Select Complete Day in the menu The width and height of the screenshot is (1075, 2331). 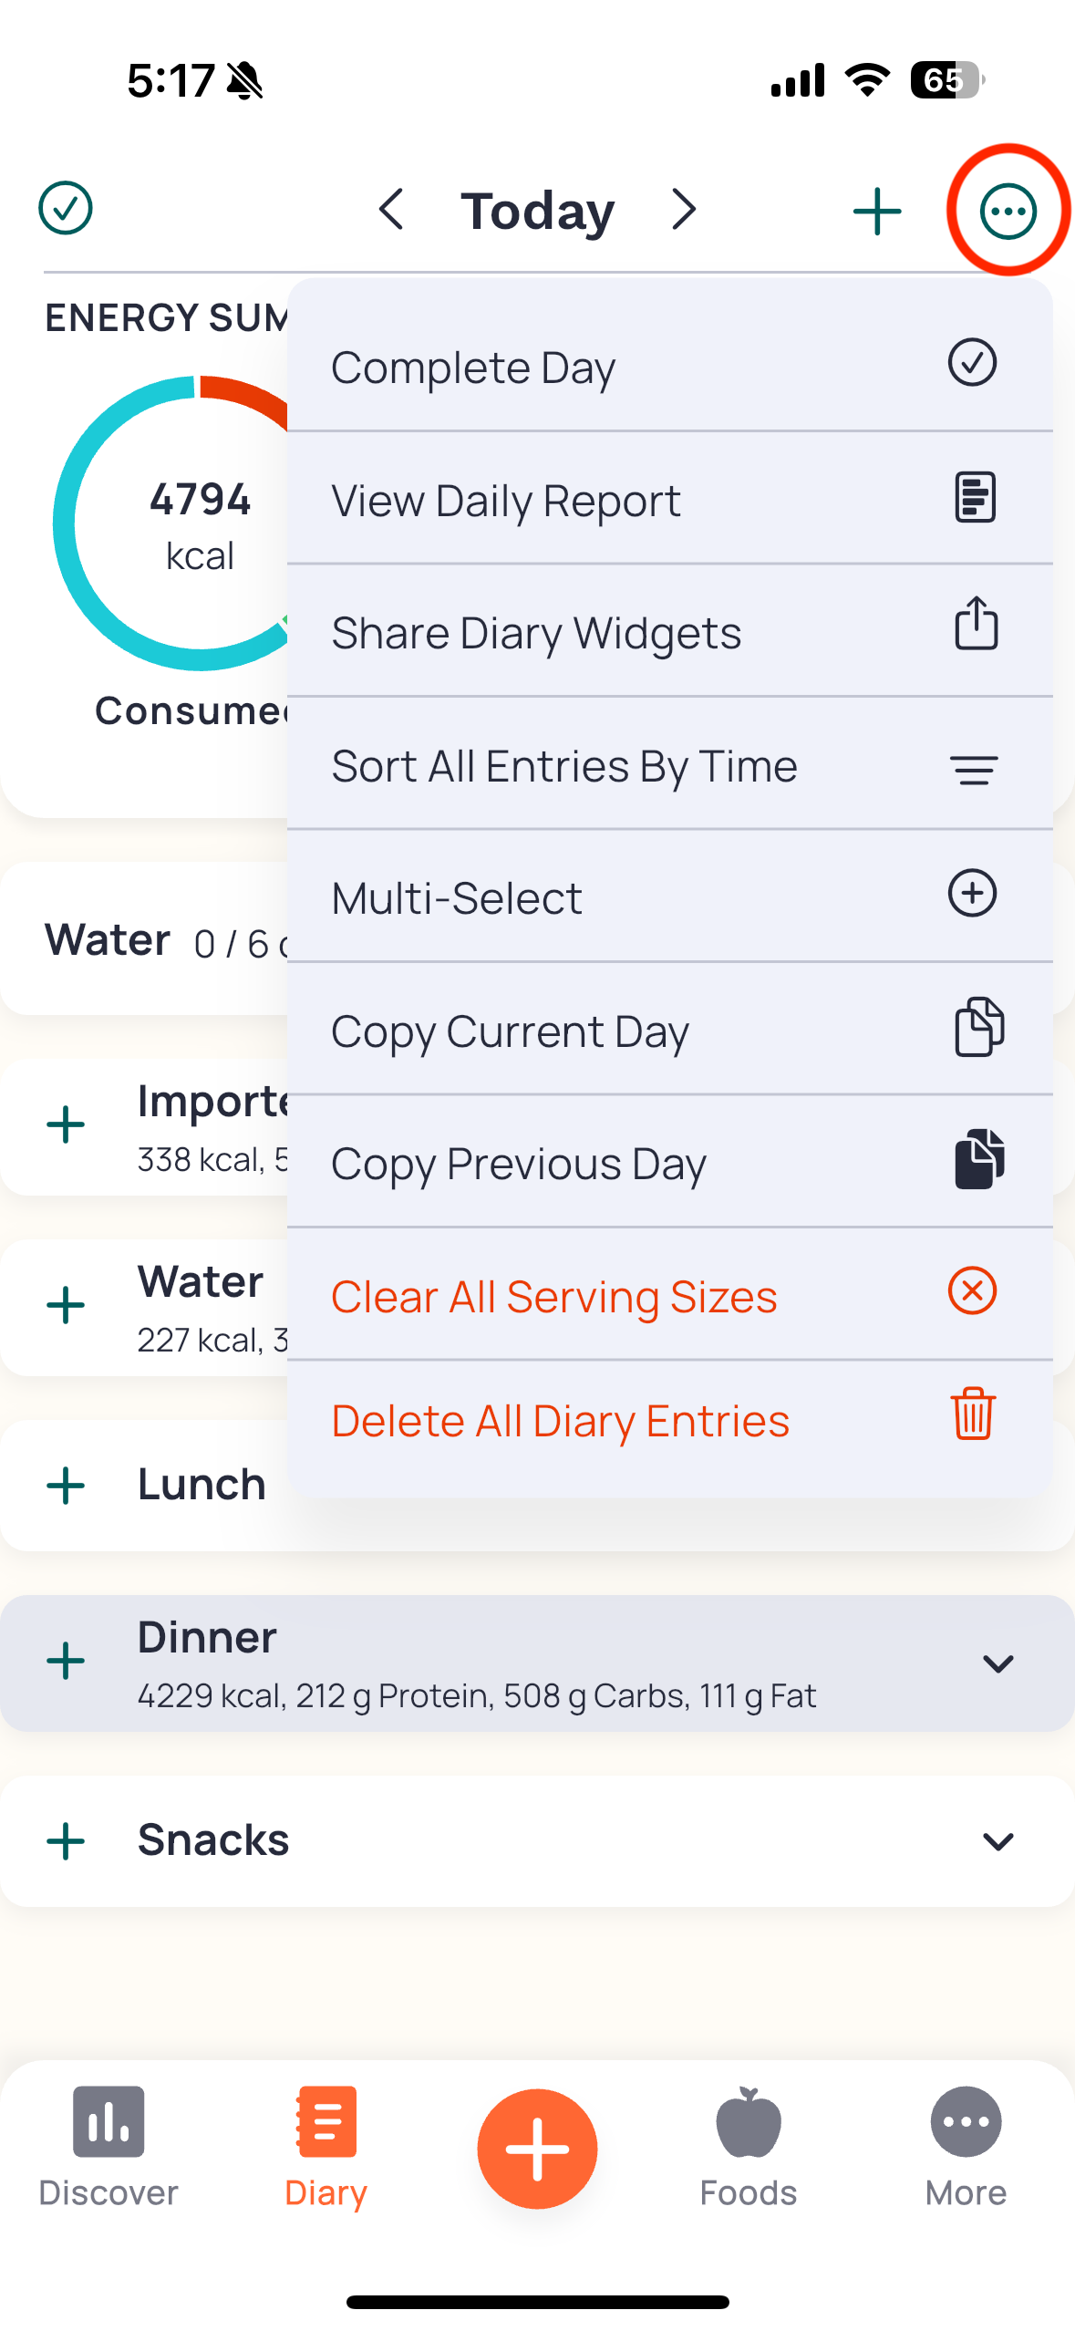tap(670, 365)
